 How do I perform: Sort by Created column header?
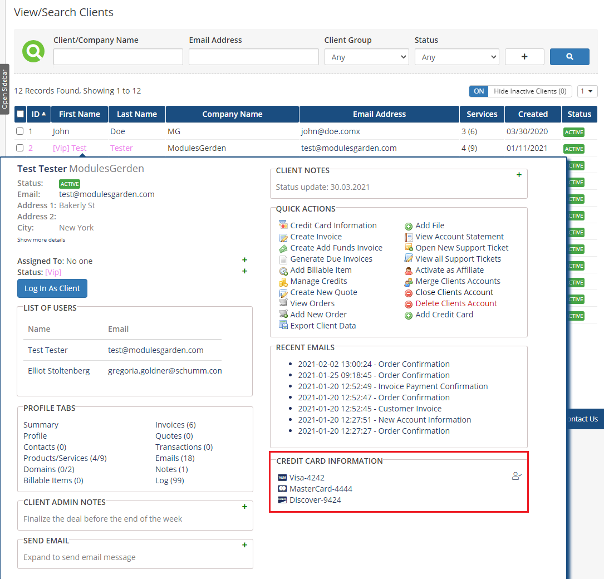pos(533,114)
